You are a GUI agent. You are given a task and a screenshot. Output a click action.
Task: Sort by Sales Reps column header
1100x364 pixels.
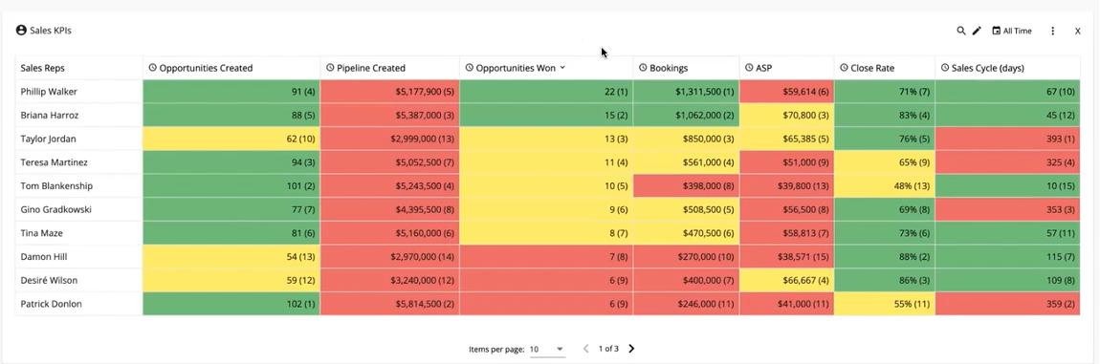coord(43,69)
